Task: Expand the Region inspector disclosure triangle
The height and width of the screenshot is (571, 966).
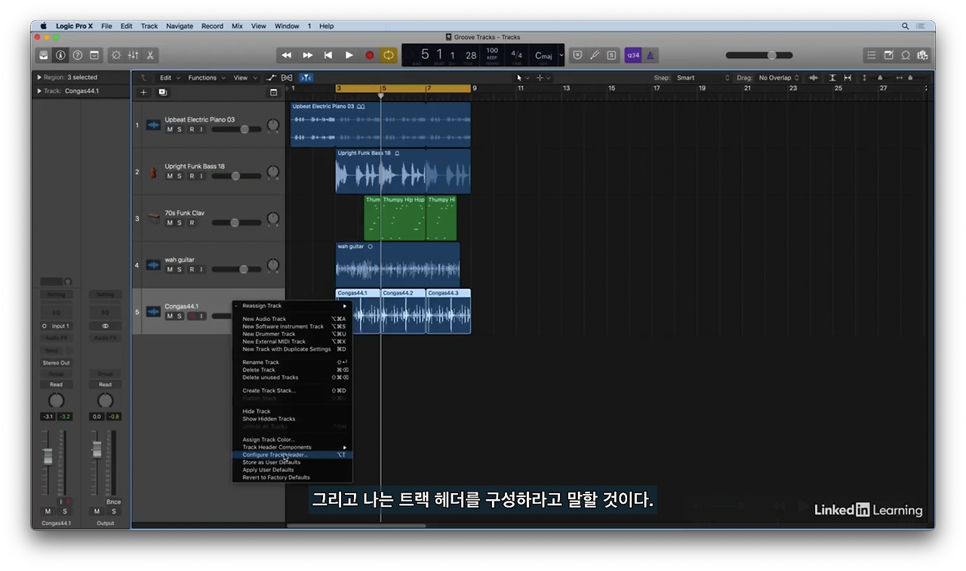Action: coord(39,77)
